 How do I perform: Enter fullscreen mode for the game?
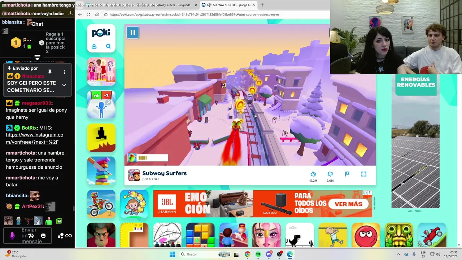tap(364, 174)
